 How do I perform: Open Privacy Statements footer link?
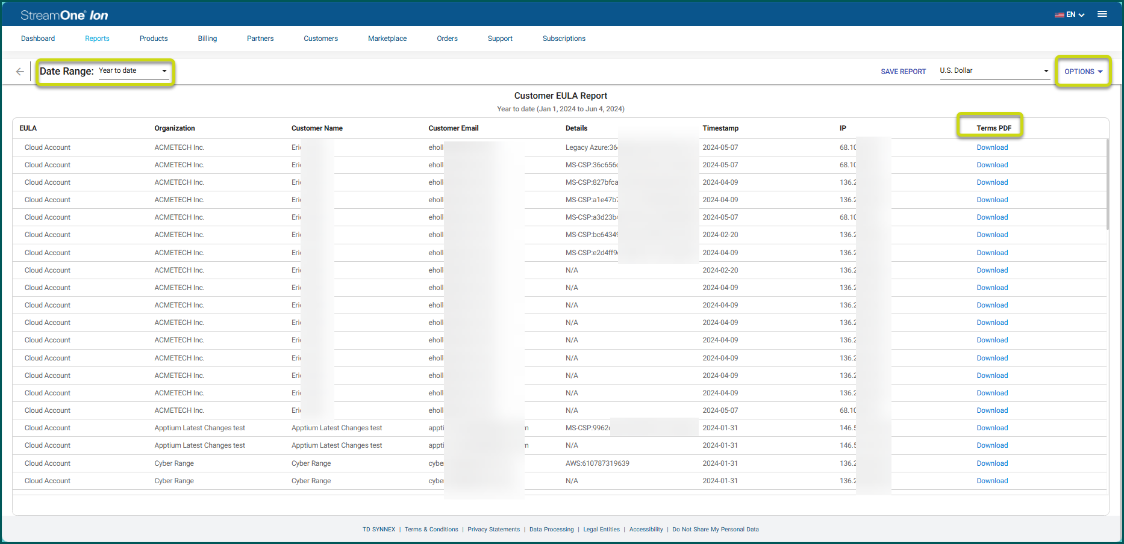(493, 530)
